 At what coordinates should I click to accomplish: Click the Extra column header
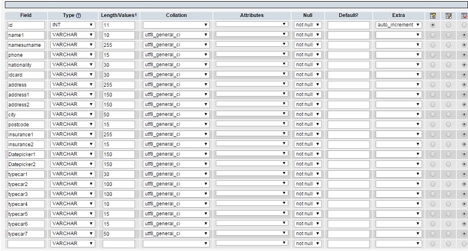click(x=398, y=15)
